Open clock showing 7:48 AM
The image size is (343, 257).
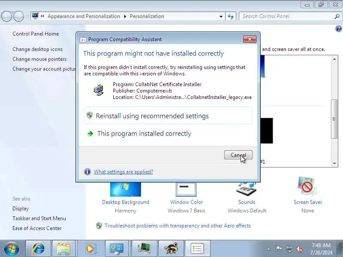pos(321,249)
